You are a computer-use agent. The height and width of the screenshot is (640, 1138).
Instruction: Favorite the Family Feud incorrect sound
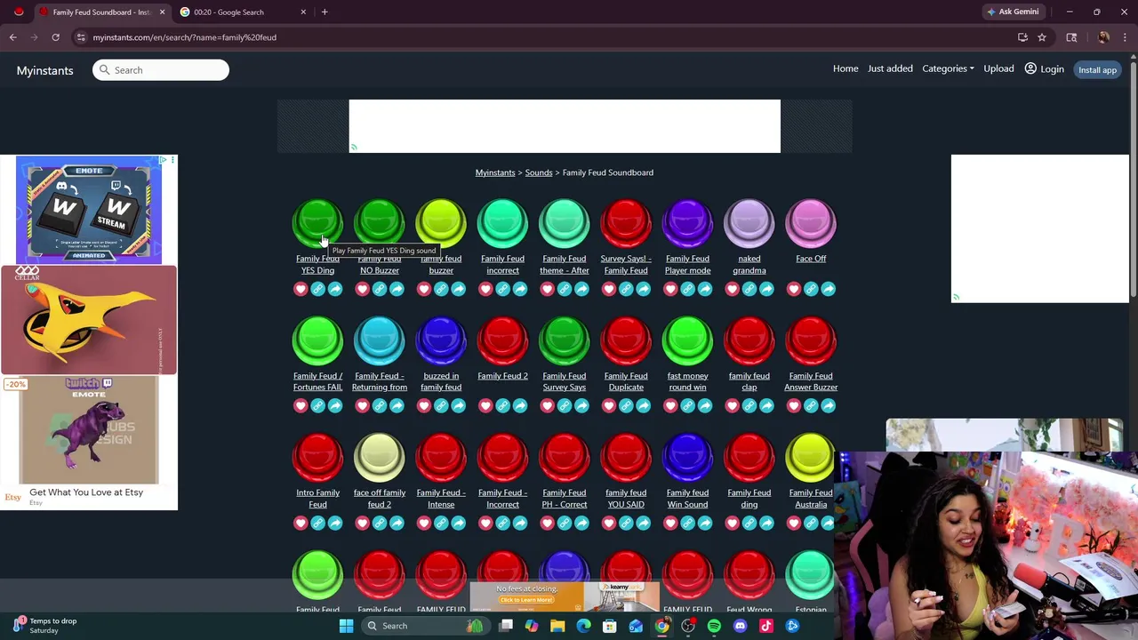[x=485, y=289]
